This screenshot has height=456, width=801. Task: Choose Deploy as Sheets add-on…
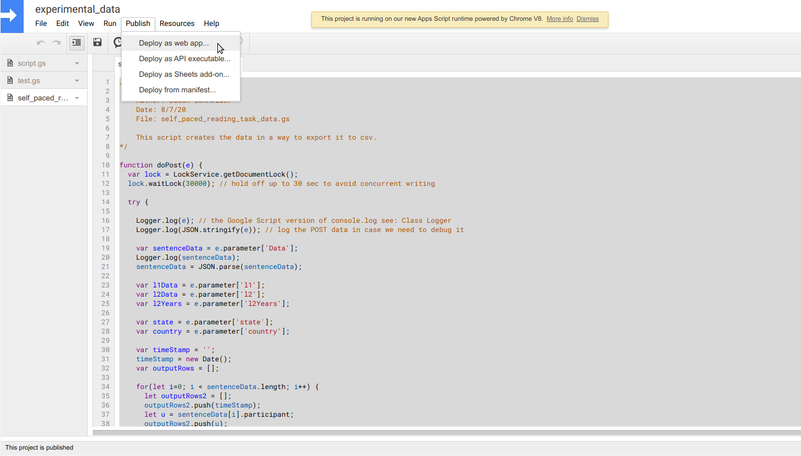pos(180,74)
